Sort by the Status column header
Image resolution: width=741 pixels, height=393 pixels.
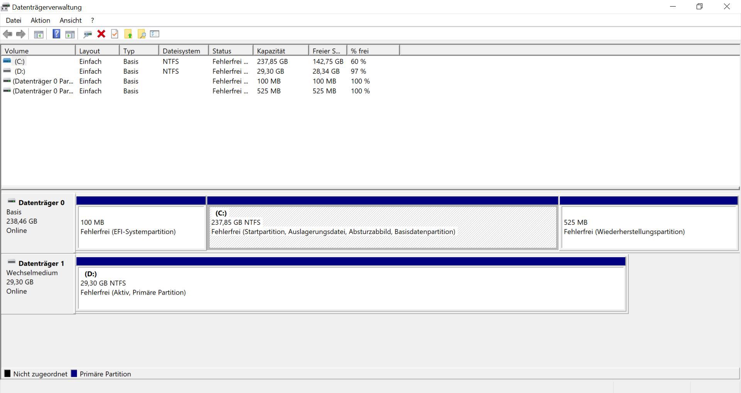[x=231, y=51]
